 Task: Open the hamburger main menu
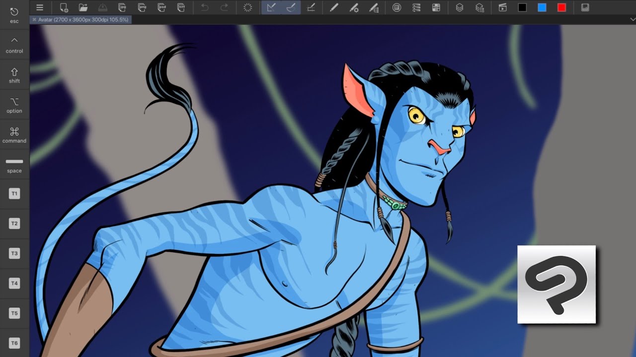40,7
